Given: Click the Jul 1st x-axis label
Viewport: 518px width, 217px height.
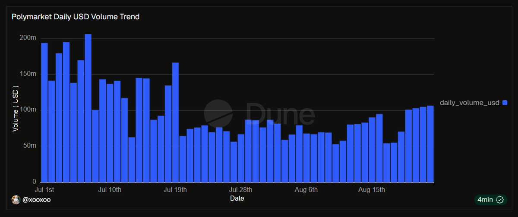Looking at the screenshot, I should 44,189.
